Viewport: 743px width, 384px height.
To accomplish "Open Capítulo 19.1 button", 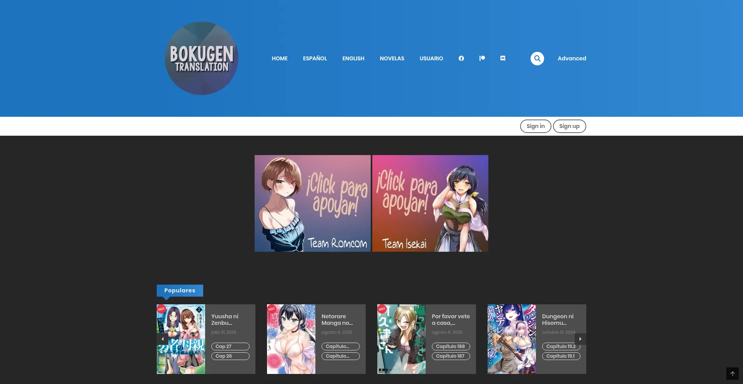I will coord(561,356).
